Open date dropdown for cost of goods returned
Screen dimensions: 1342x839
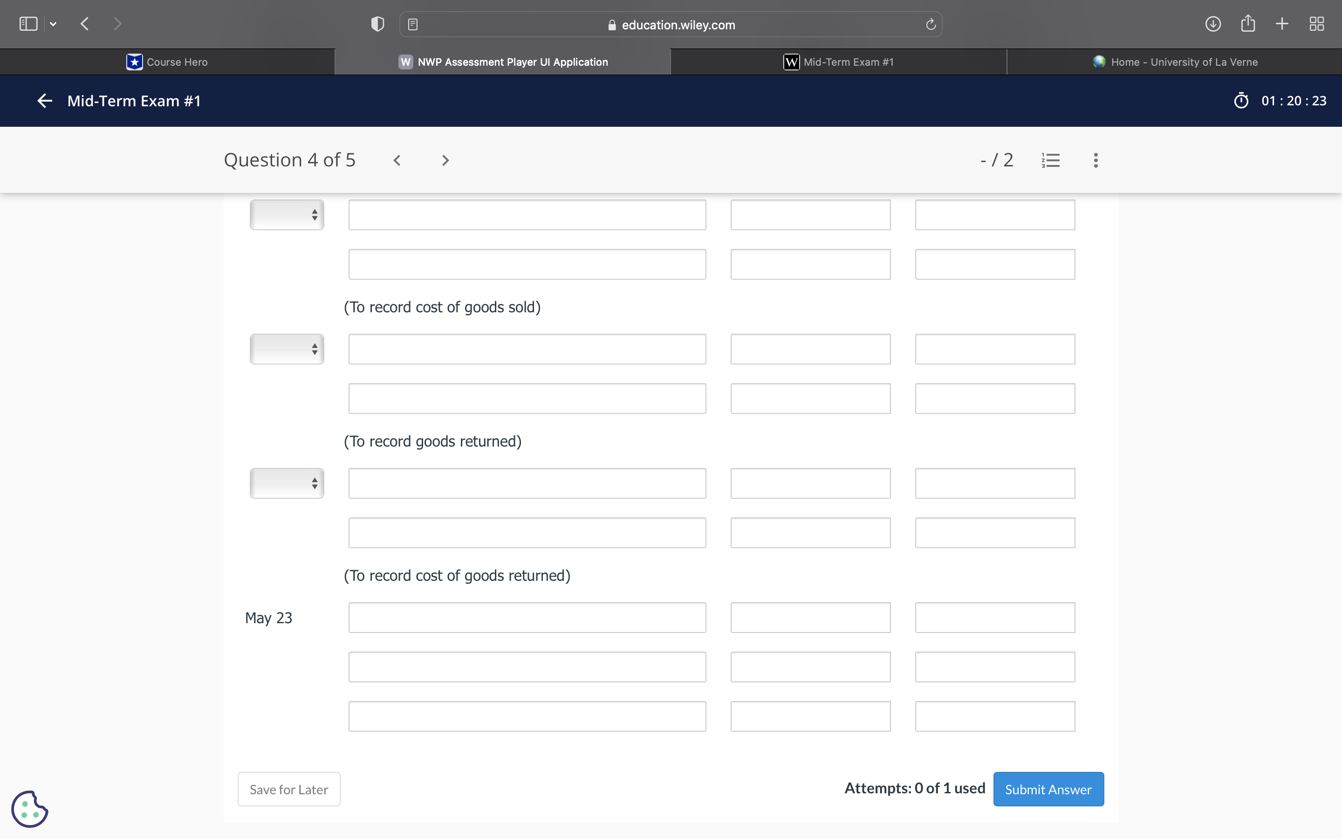pyautogui.click(x=287, y=483)
